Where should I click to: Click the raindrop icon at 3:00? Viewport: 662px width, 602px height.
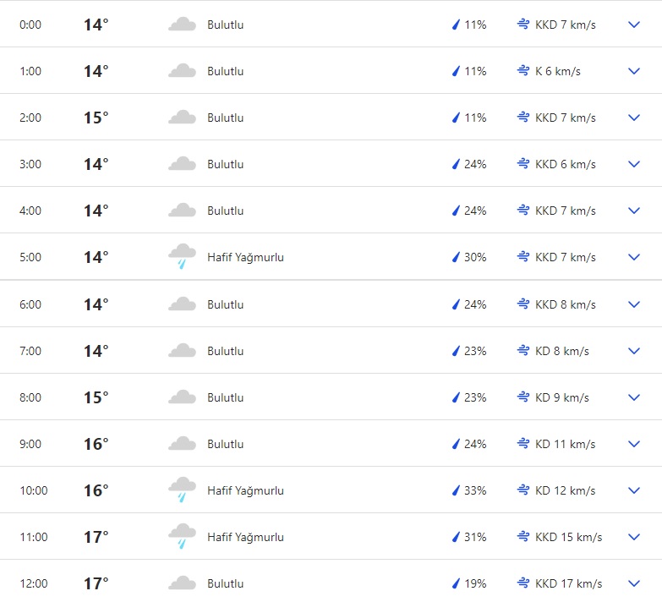456,164
